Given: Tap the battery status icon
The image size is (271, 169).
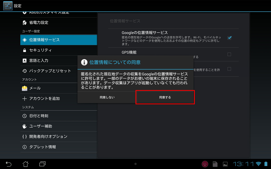Looking at the screenshot, I should tap(265, 164).
